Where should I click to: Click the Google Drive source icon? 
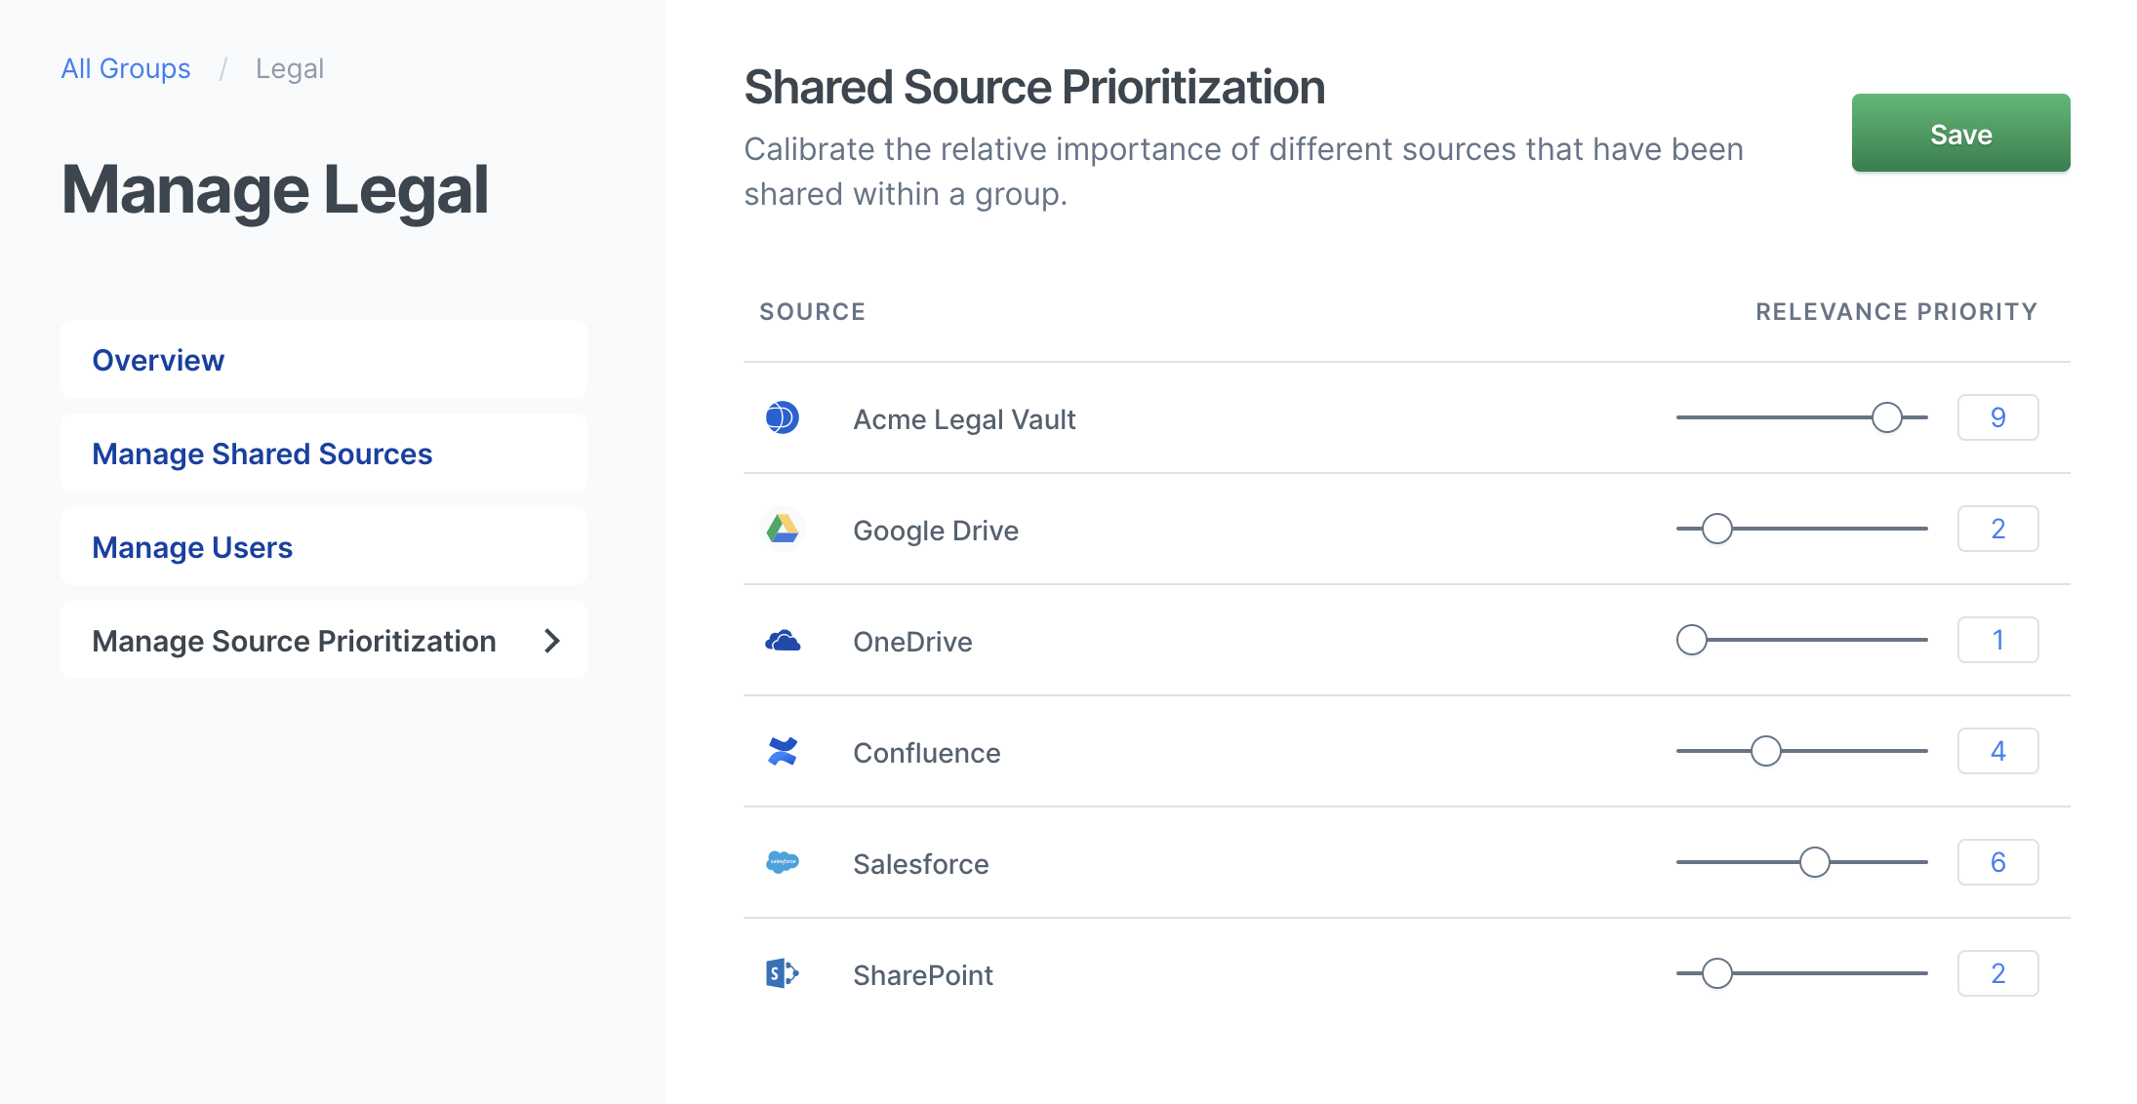(x=783, y=529)
